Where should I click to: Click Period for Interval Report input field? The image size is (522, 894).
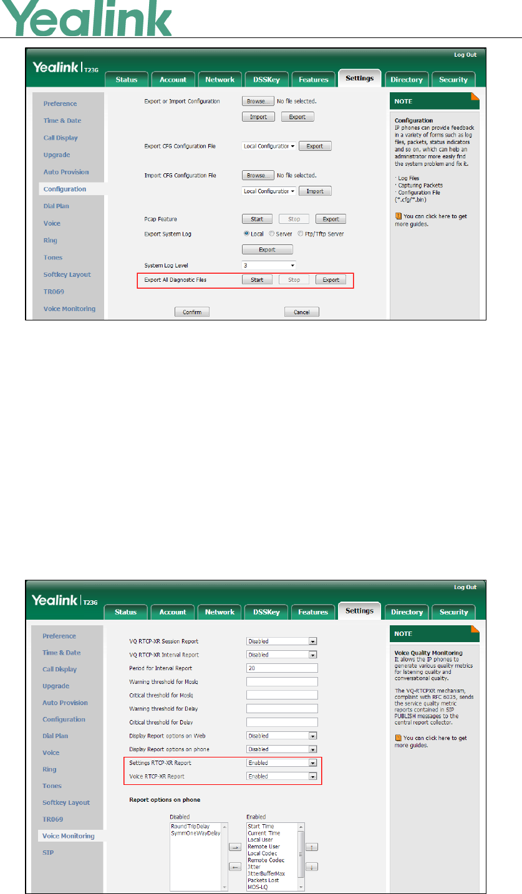282,668
